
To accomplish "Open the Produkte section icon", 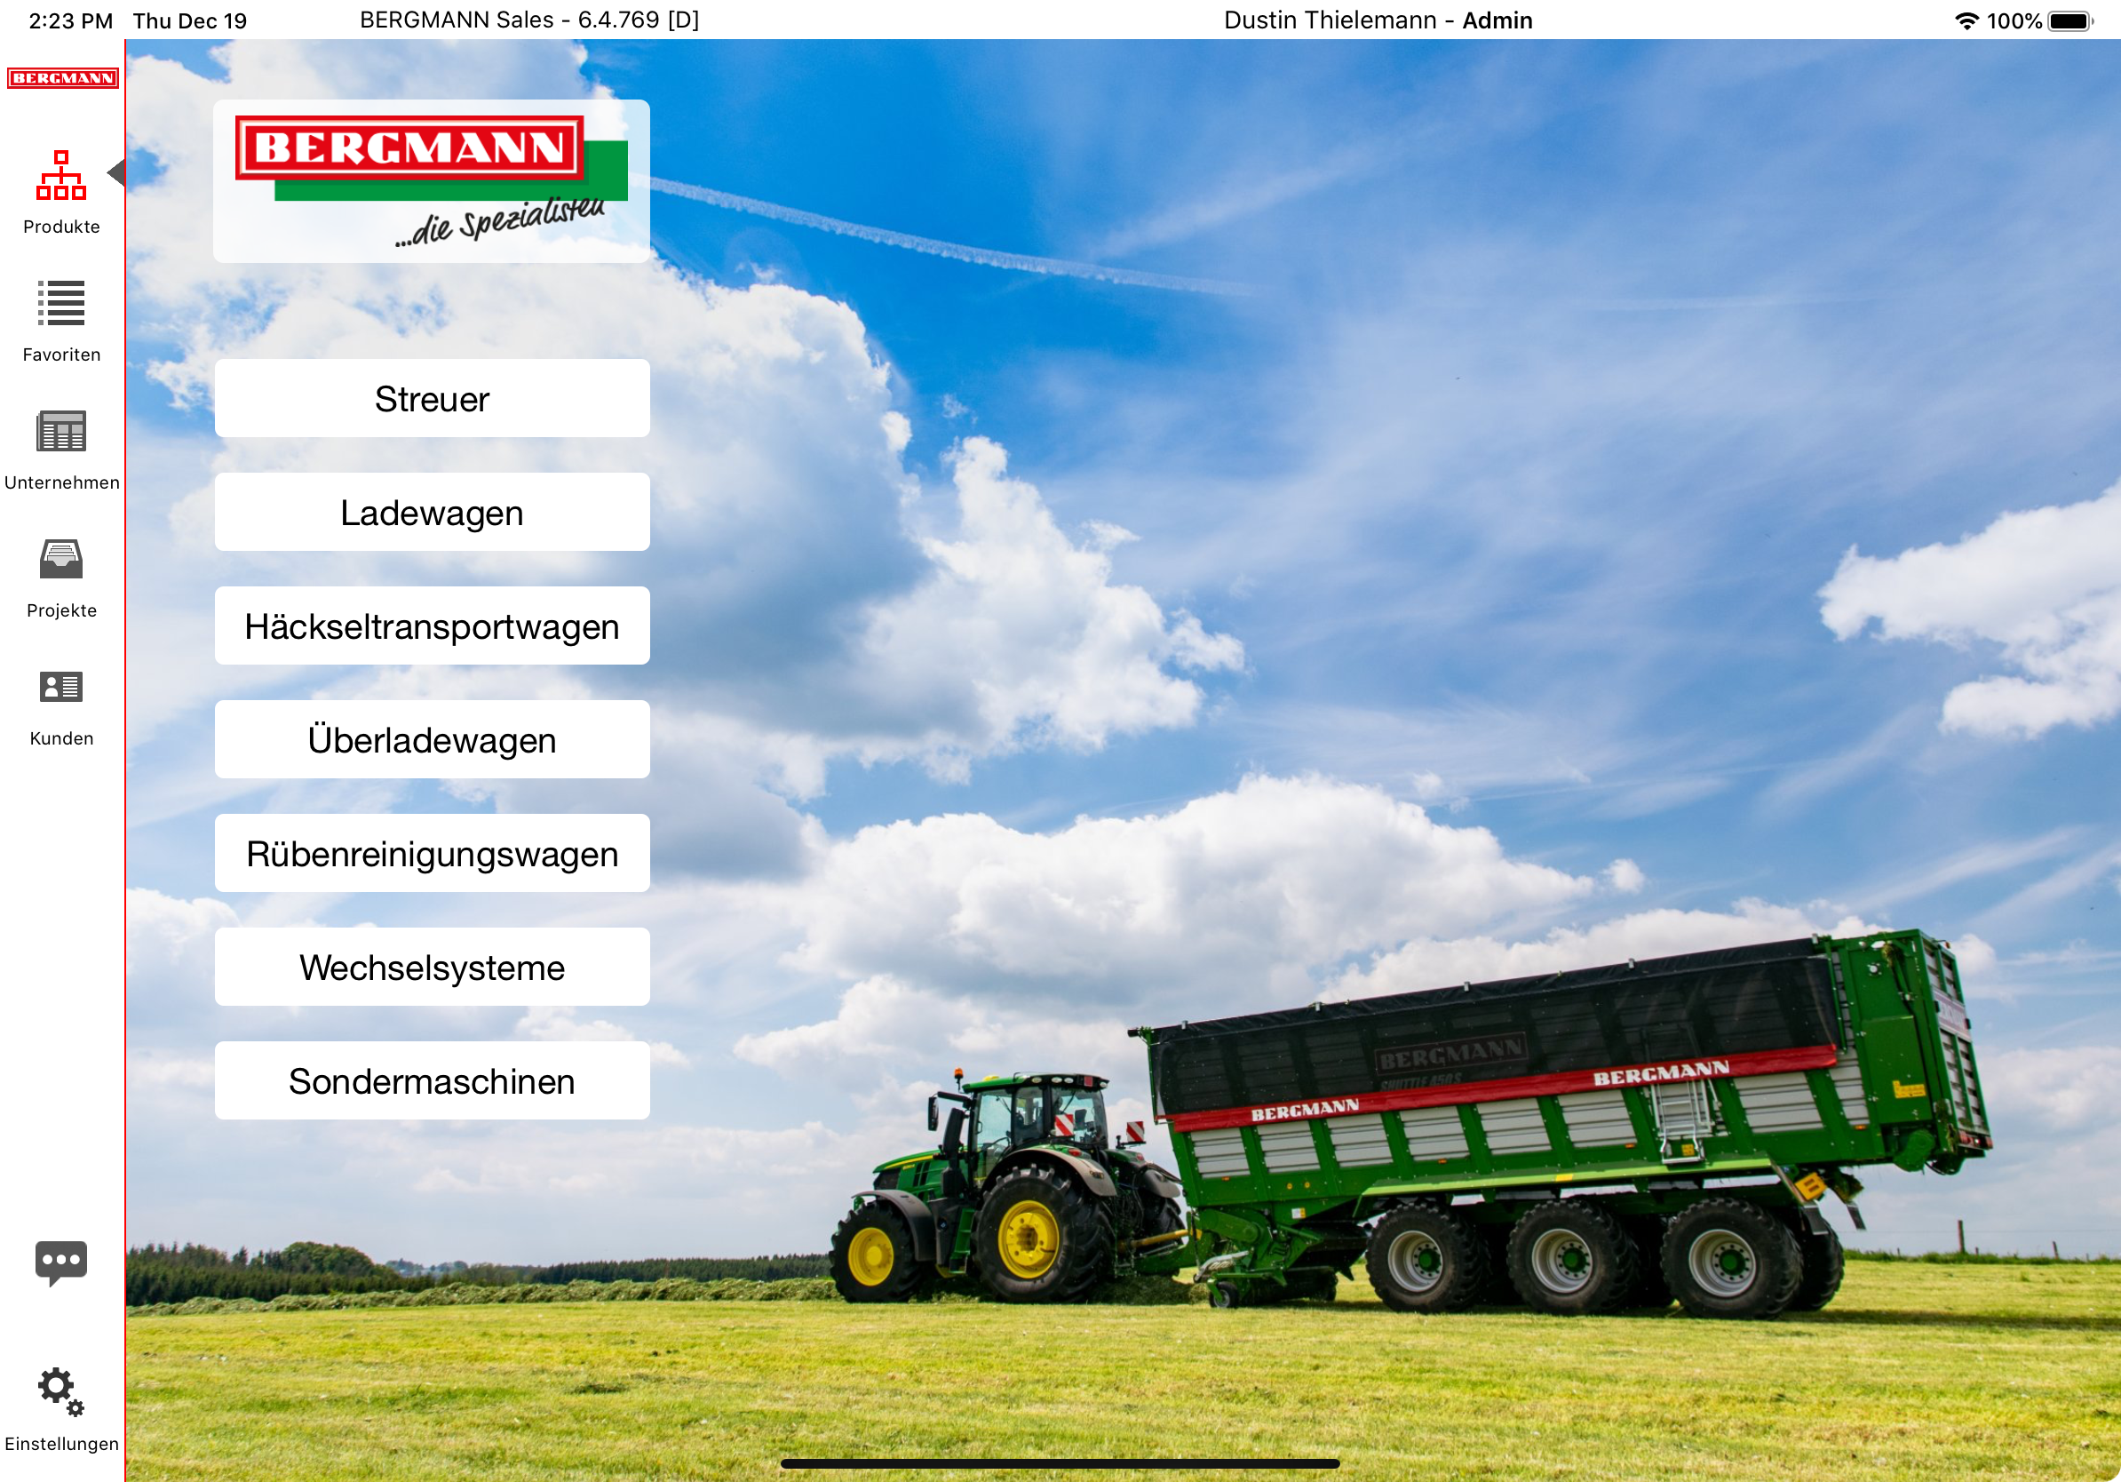I will coord(61,176).
